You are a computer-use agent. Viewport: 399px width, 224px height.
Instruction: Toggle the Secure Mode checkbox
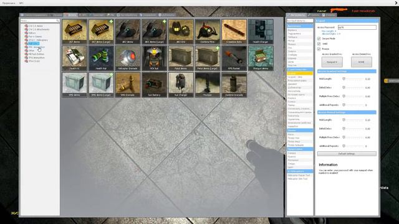pyautogui.click(x=319, y=39)
